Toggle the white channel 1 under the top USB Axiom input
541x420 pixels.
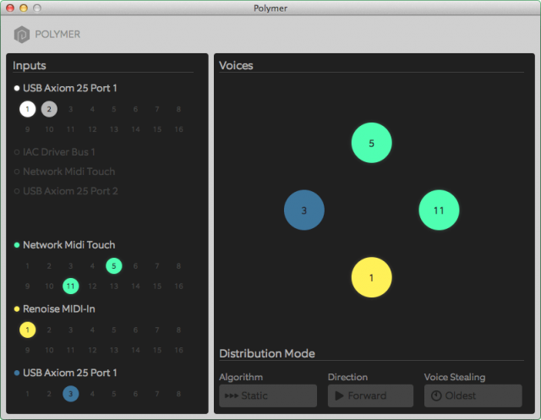point(28,109)
